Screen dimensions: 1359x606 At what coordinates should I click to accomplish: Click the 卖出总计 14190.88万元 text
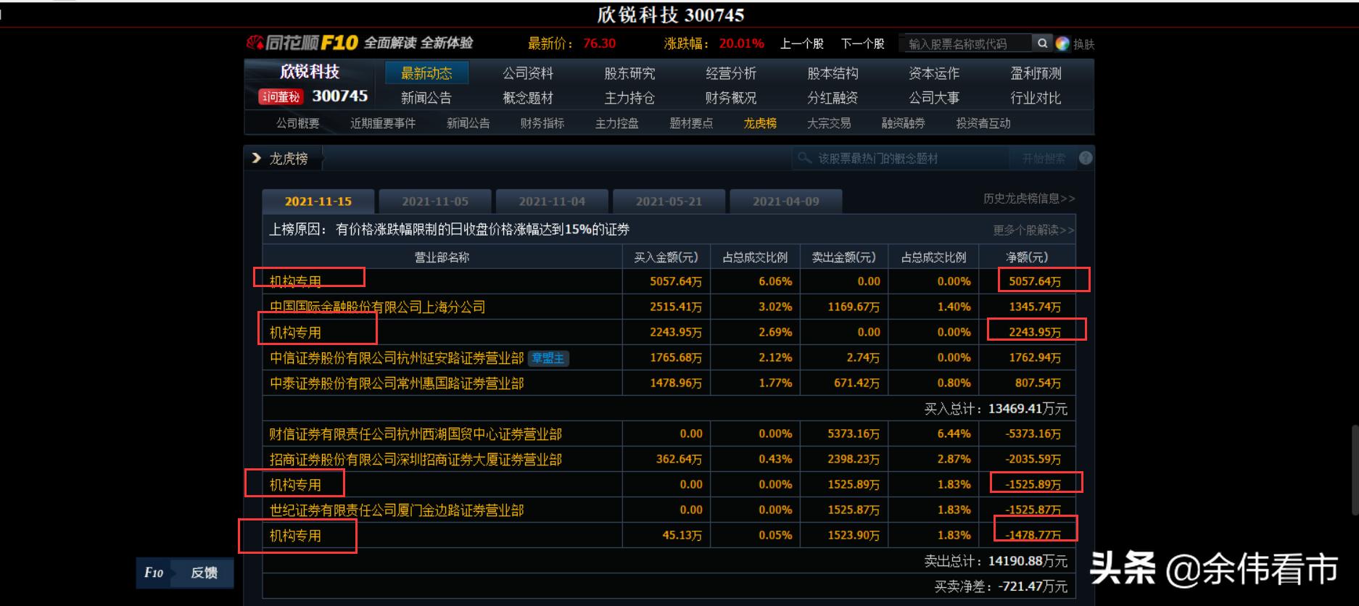pos(995,561)
